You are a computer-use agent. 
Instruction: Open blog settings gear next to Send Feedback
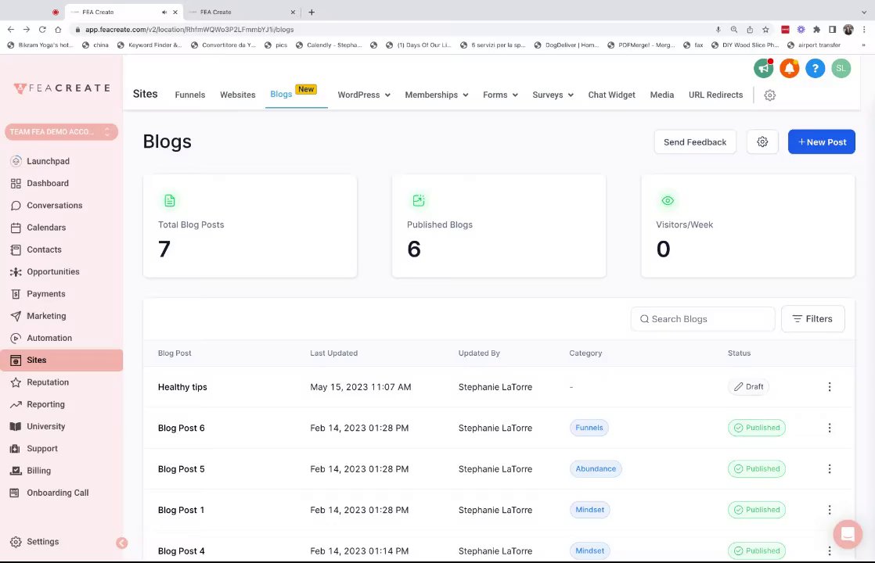[762, 142]
